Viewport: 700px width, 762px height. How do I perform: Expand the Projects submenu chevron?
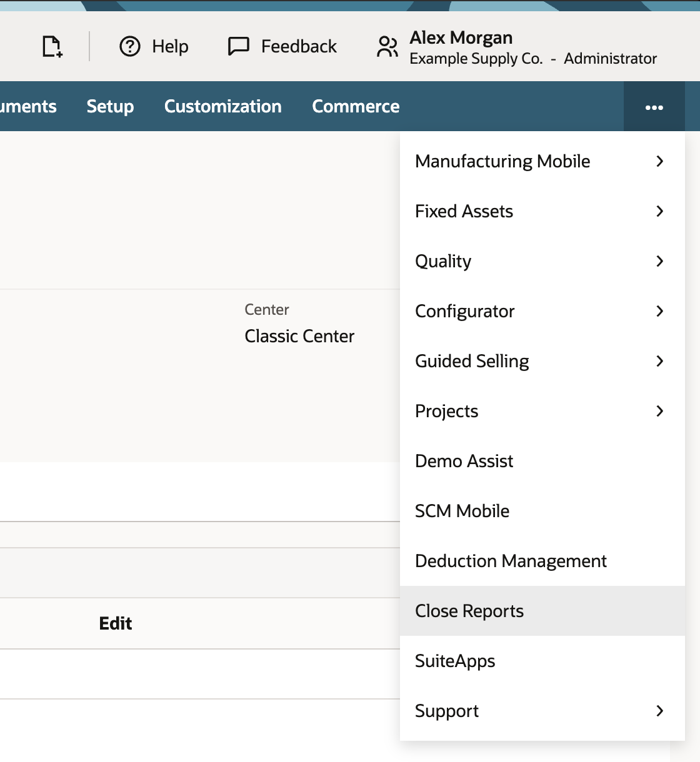[660, 411]
